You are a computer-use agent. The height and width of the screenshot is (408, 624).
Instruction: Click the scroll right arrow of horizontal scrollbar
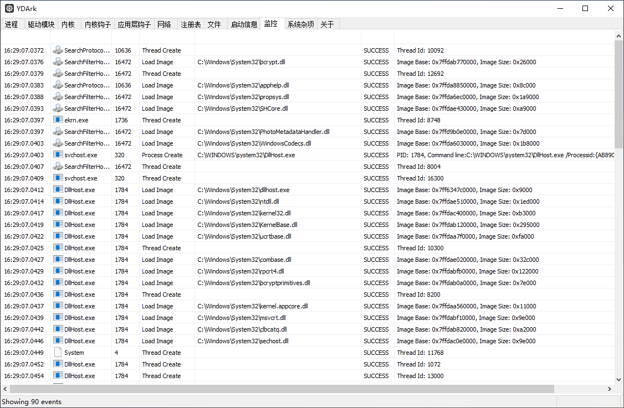pos(609,389)
